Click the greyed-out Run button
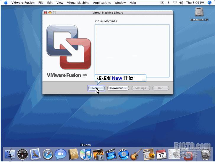Viewport: 215px width, 162px height. click(x=161, y=88)
